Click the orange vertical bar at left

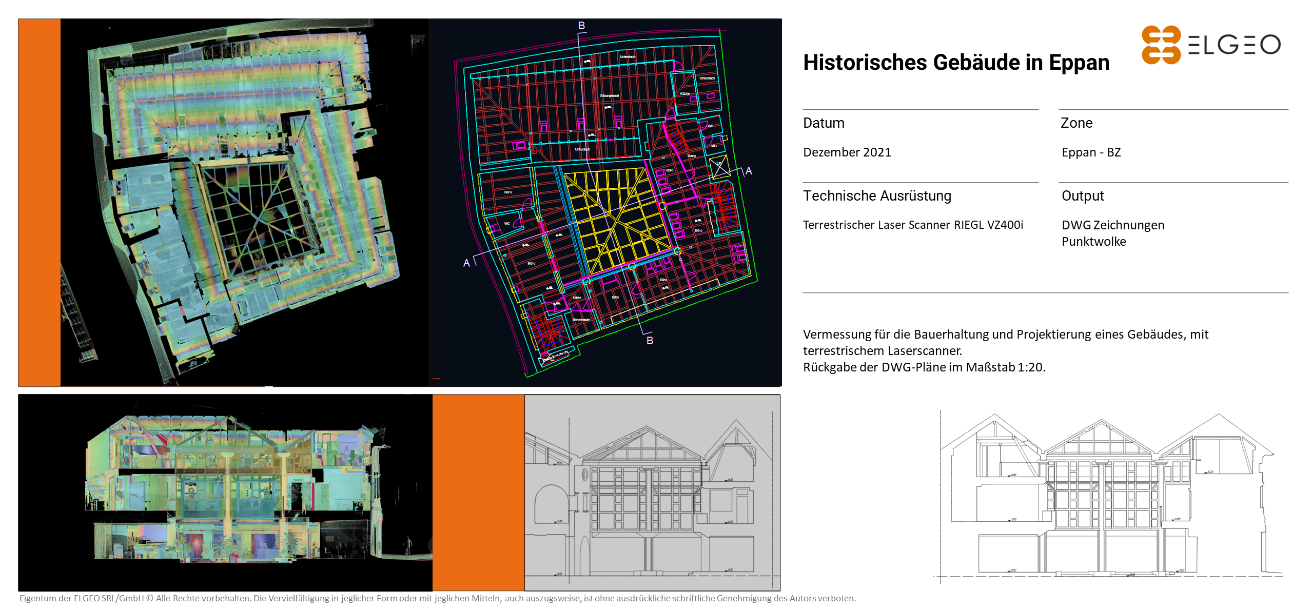pos(39,203)
